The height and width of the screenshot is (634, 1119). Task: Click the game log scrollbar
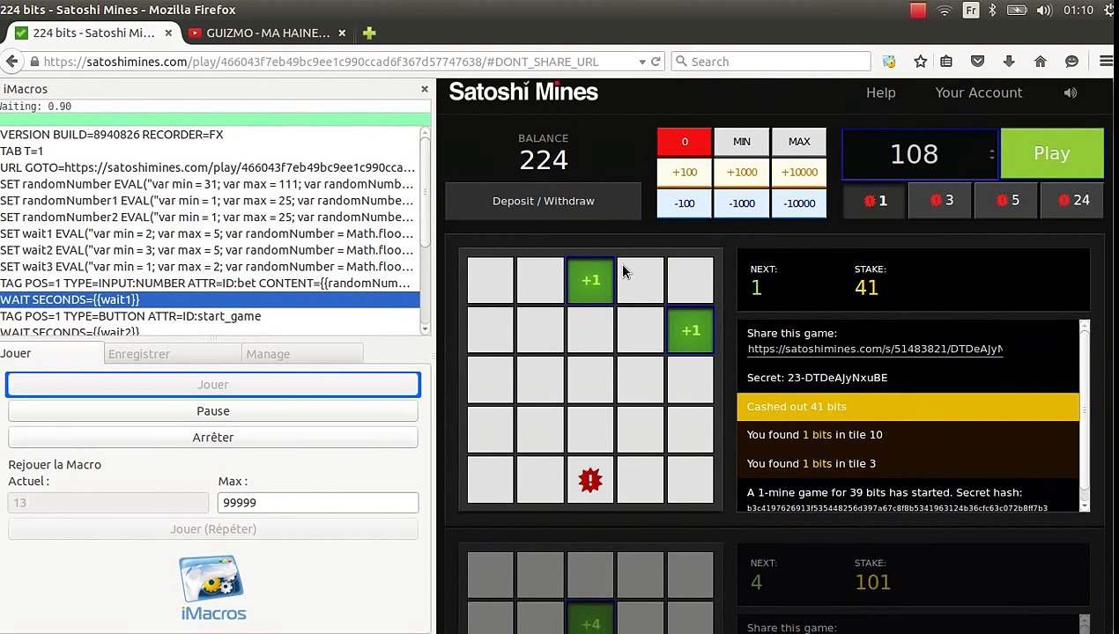coord(1085,416)
